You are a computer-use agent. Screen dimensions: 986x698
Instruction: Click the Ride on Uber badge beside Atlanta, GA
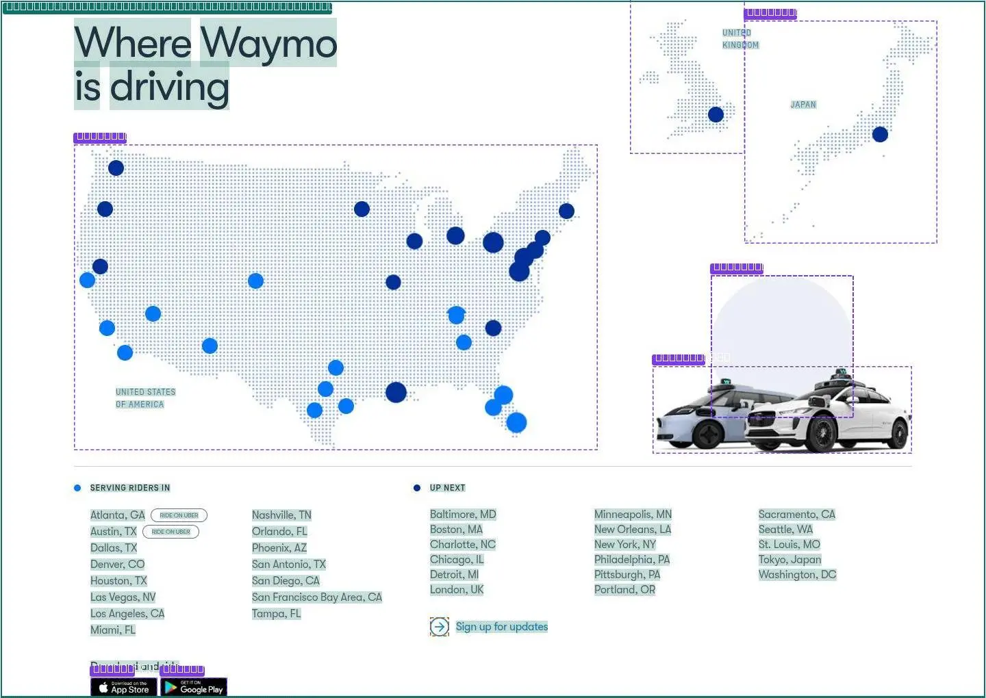(x=179, y=515)
